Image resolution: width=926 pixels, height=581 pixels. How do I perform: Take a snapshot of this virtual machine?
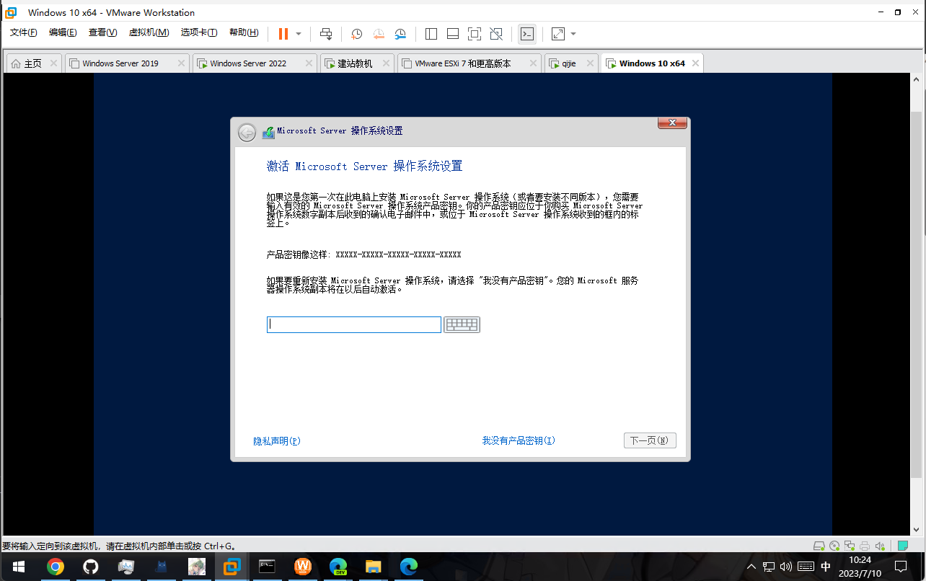click(356, 34)
